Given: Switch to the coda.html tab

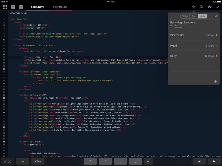Looking at the screenshot, I should pyautogui.click(x=37, y=7).
